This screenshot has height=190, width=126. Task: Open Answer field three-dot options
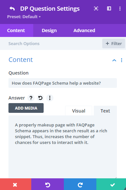coord(50,98)
